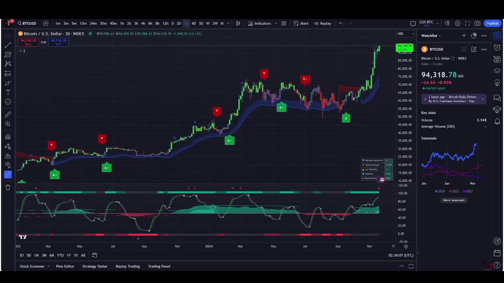This screenshot has height=283, width=504.
Task: Open the layout setup square icon
Action: (413, 24)
